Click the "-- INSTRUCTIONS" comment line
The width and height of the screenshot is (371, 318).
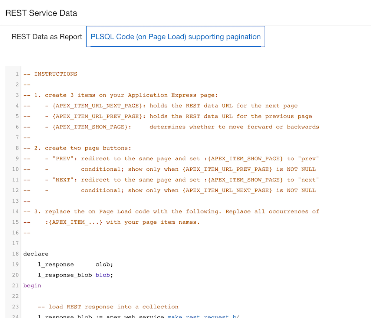50,74
